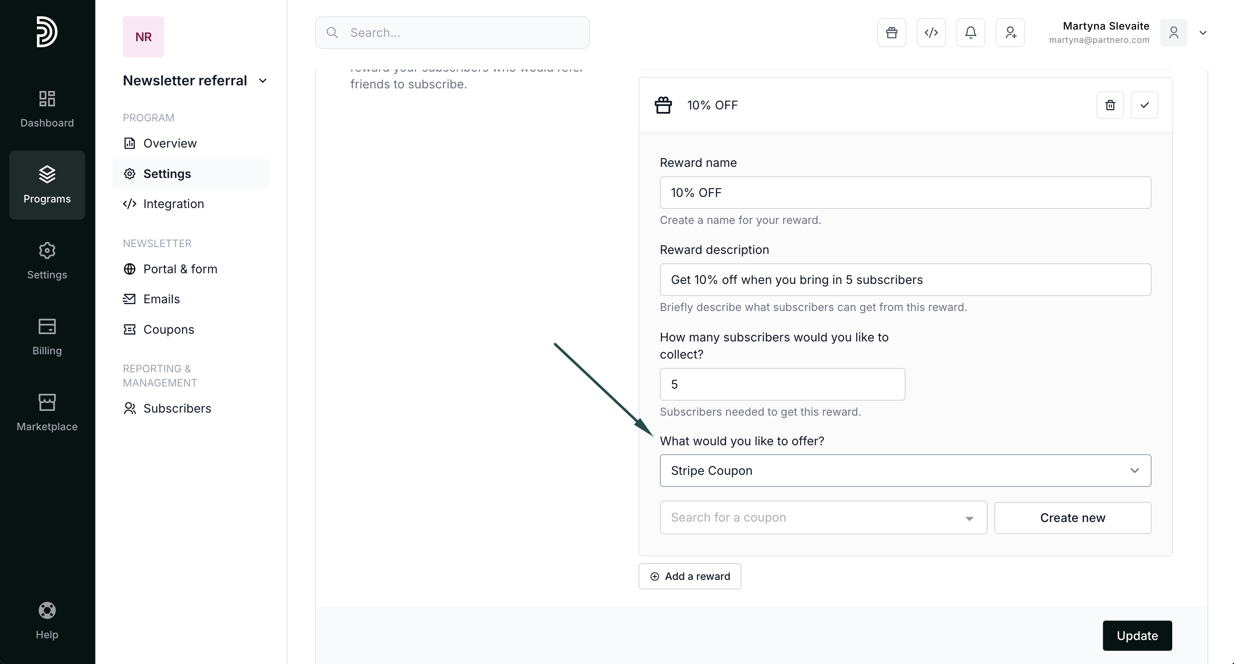Screen dimensions: 1234x664
Task: Open the Stripe Coupon offer dropdown
Action: coord(905,471)
